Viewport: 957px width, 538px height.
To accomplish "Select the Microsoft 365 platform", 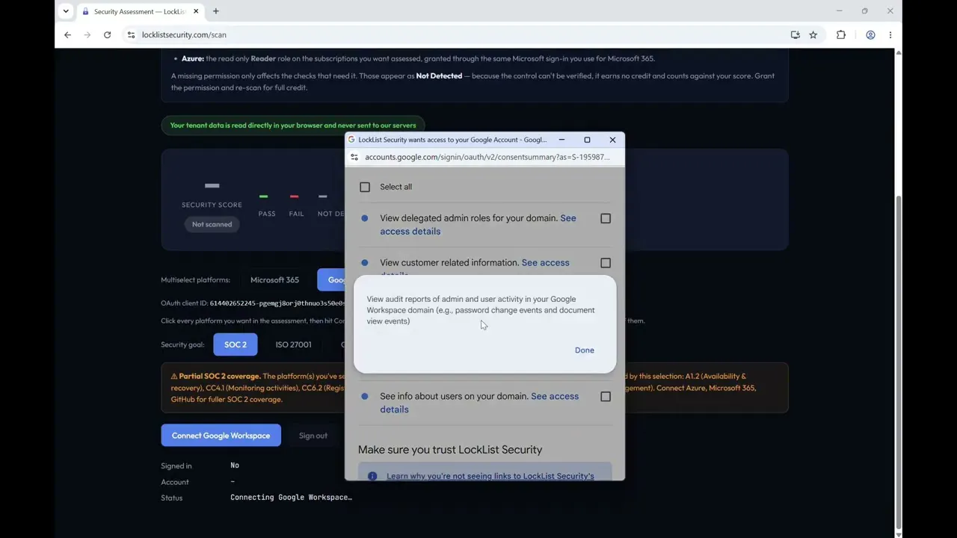I will coord(274,280).
